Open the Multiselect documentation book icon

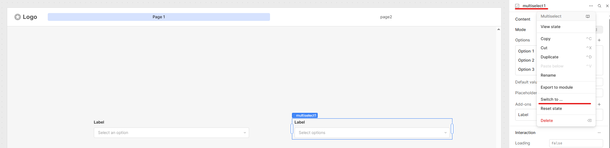588,16
